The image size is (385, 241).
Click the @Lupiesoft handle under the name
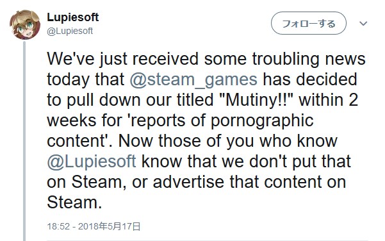coord(70,31)
